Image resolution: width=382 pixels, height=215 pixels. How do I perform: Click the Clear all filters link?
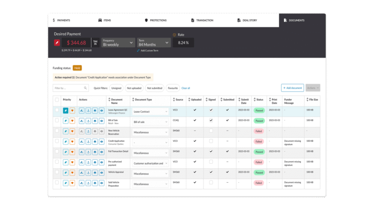click(186, 88)
